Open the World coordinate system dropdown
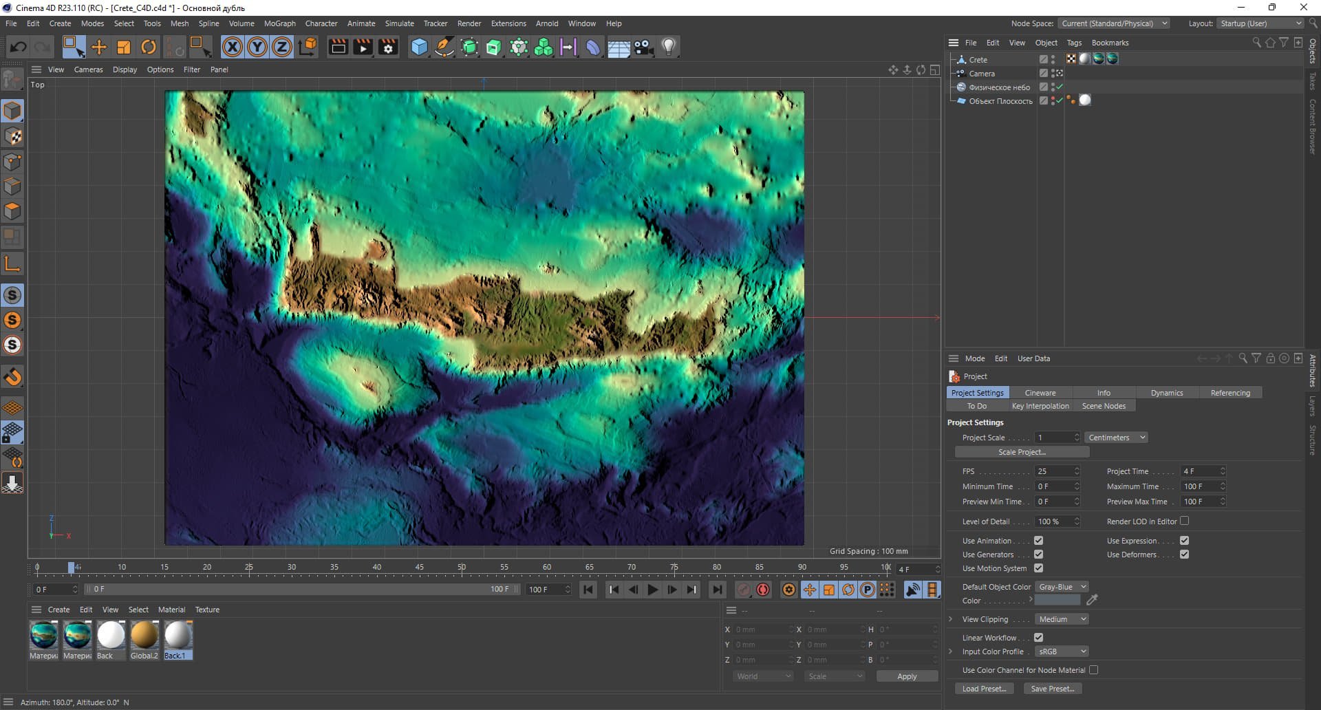 pos(763,676)
